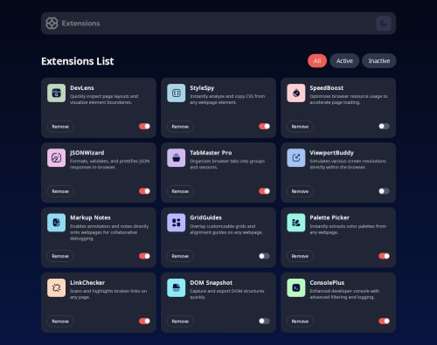Remove the Palette Picker extension

point(300,256)
